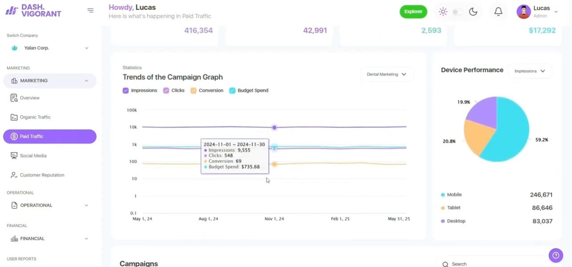Viewport: 572px width, 267px height.
Task: Click the Social Media monitor icon
Action: 14,156
